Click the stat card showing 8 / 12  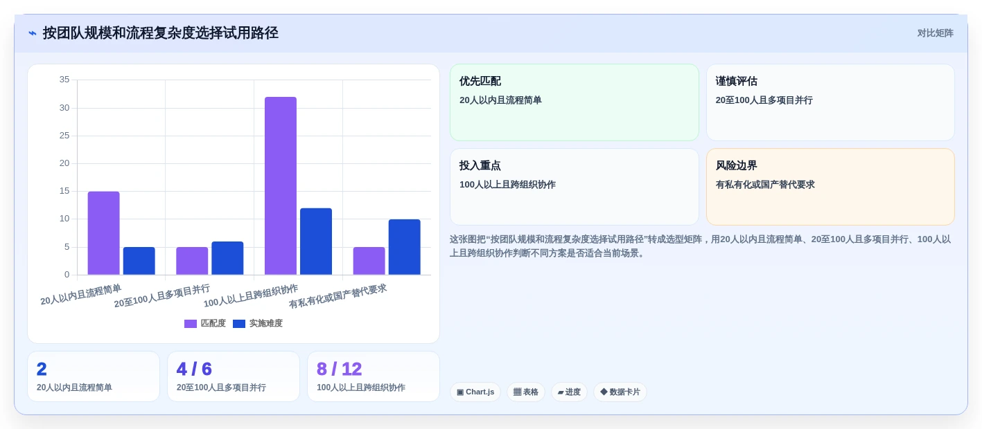374,376
